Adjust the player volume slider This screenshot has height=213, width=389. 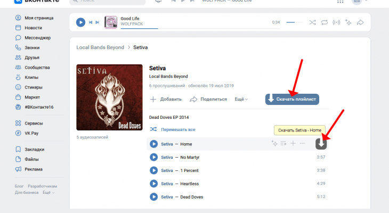295,22
